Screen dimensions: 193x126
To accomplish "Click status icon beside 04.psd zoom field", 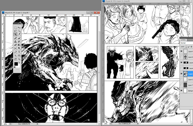I will pyautogui.click(x=10, y=124).
